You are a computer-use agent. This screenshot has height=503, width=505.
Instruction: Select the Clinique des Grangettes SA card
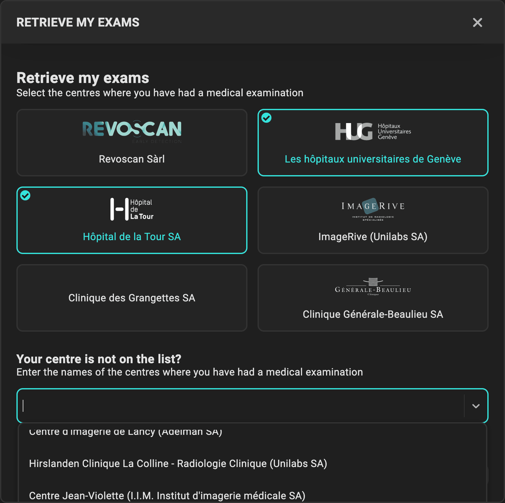[132, 298]
